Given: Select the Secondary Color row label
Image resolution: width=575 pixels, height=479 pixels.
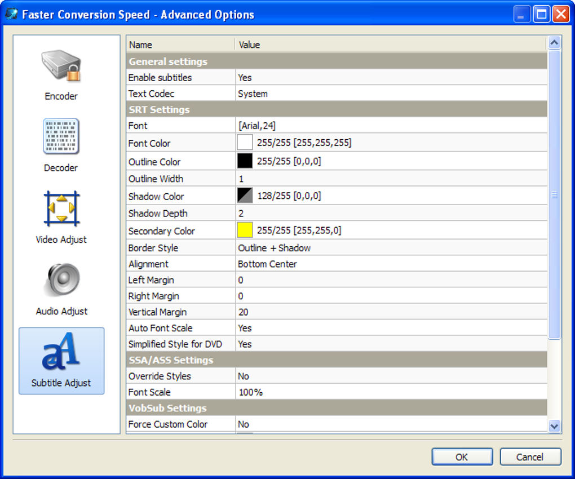Looking at the screenshot, I should click(161, 231).
